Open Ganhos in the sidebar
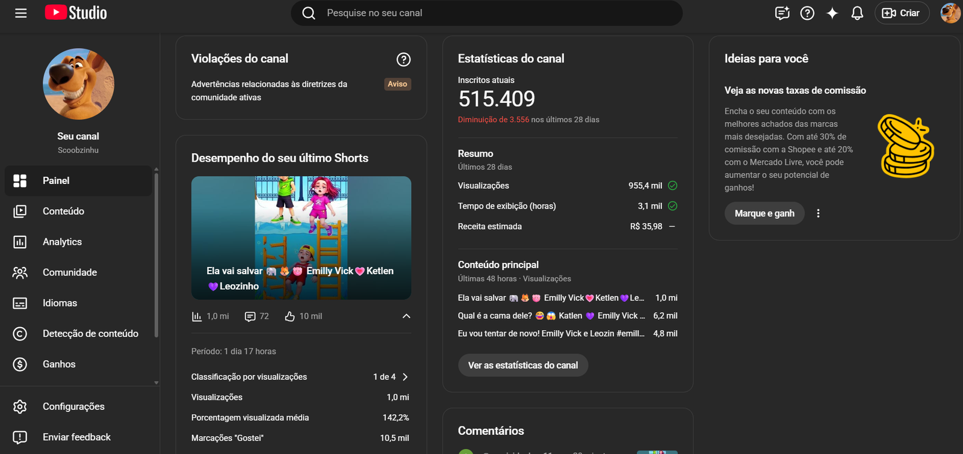 point(78,364)
